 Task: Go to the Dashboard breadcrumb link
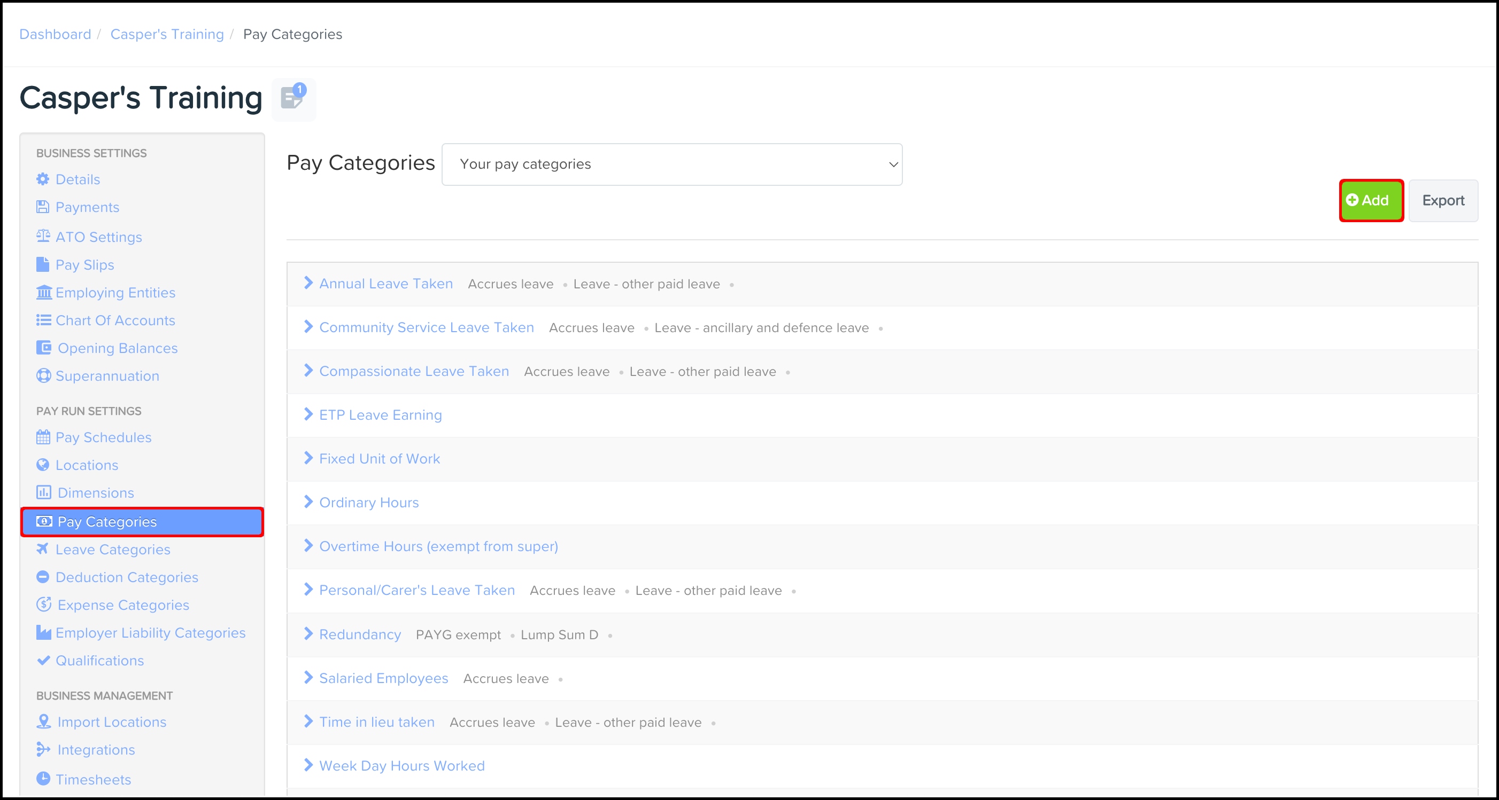click(55, 34)
